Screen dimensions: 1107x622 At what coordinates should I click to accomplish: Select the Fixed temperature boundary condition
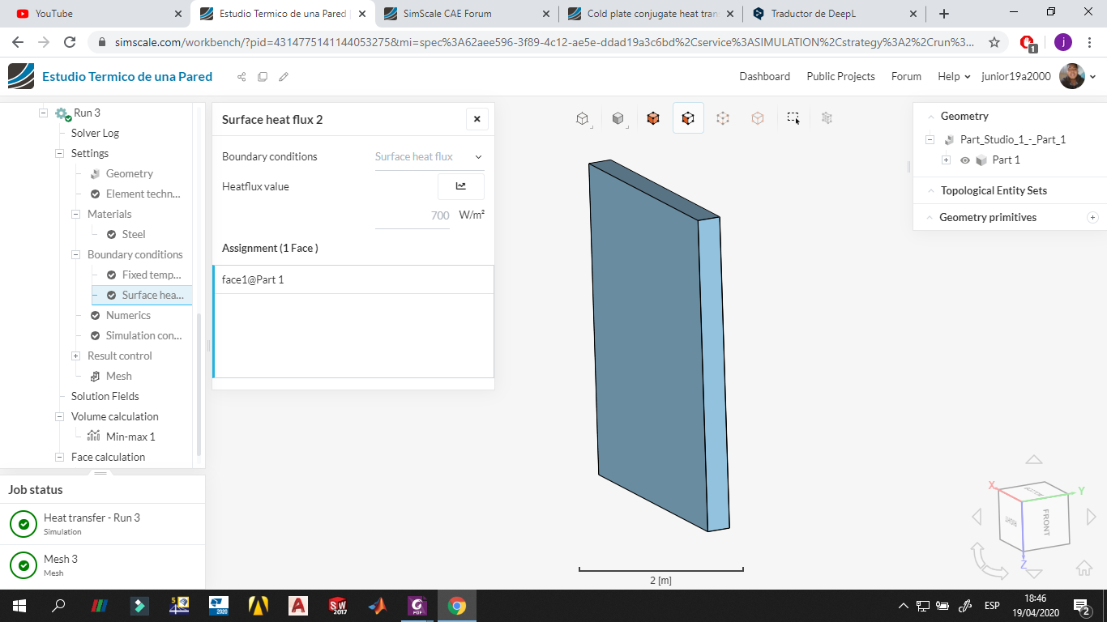(x=152, y=275)
